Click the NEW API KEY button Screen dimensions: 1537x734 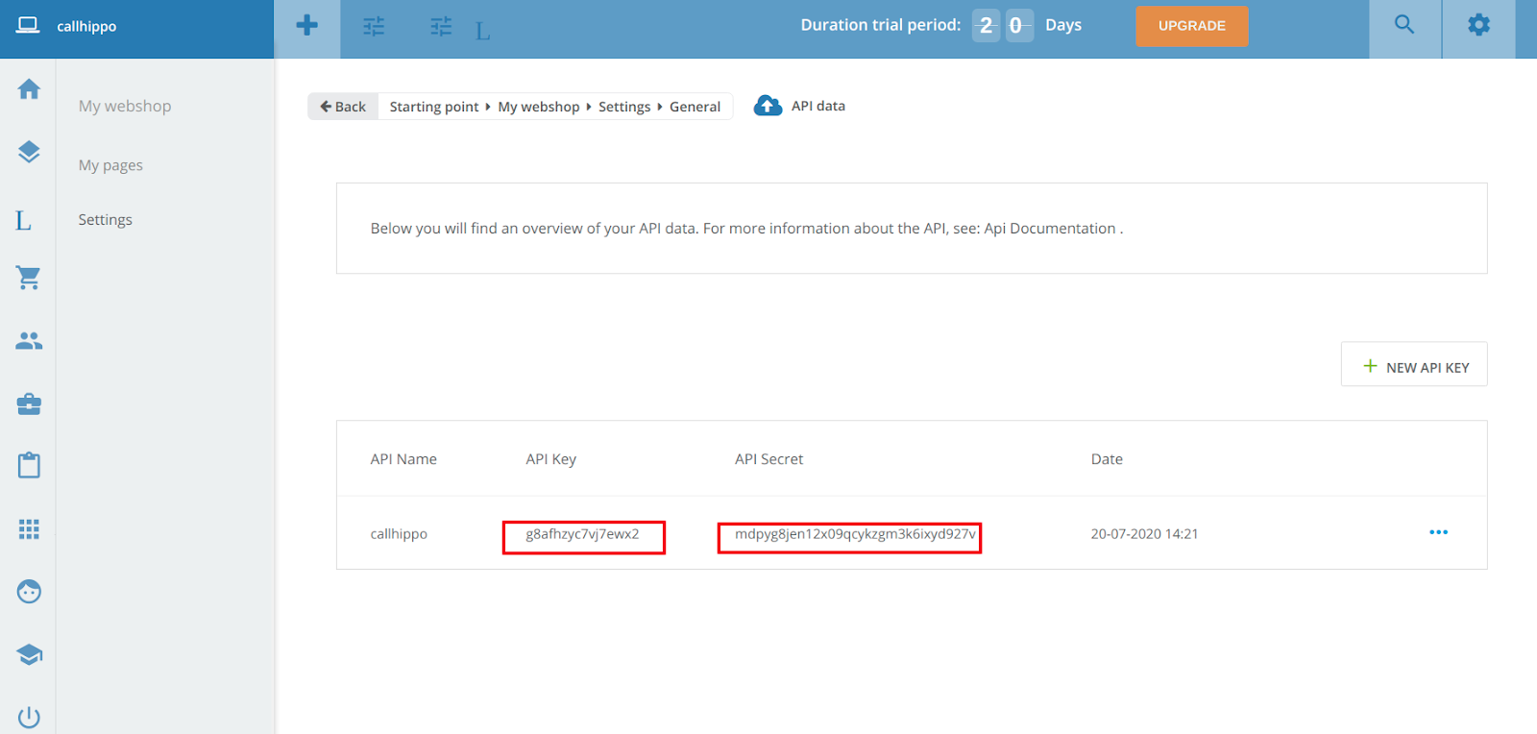[x=1414, y=365]
